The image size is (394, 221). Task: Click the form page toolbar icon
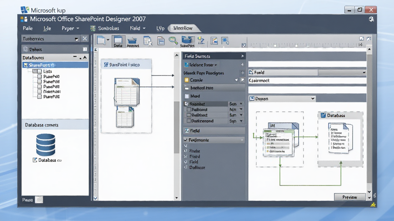(x=161, y=41)
